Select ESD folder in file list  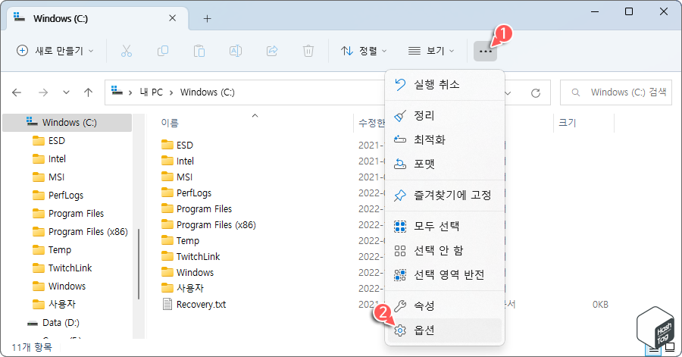pyautogui.click(x=177, y=146)
